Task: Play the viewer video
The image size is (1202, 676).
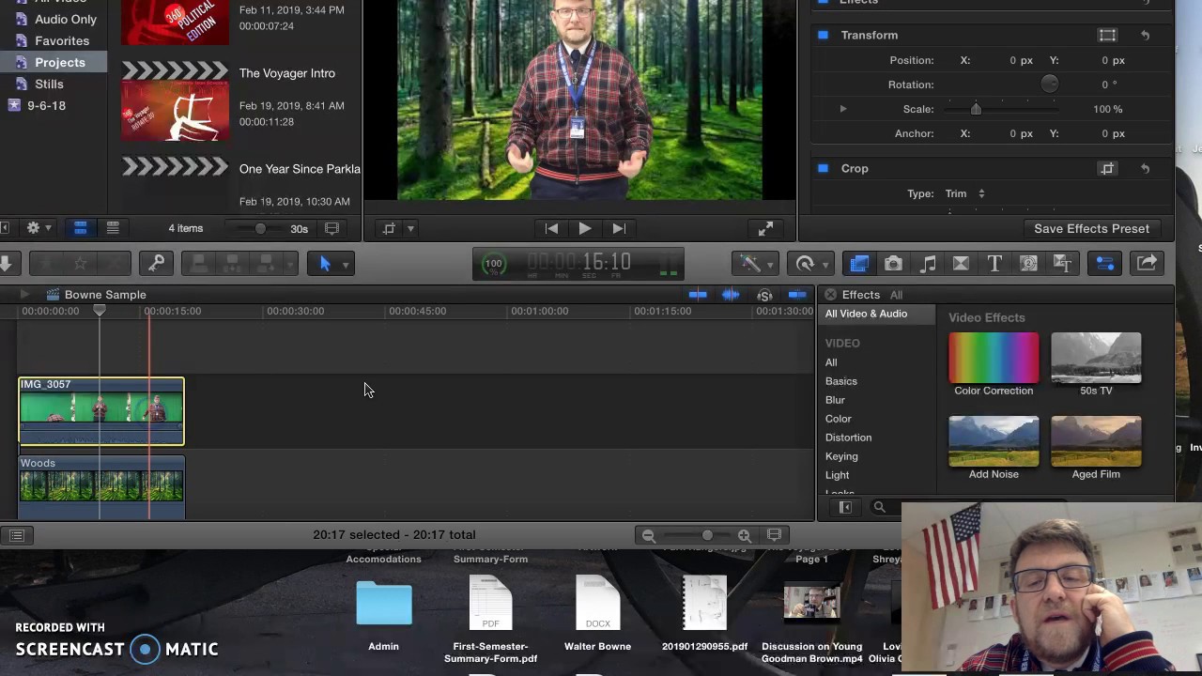Action: (584, 228)
